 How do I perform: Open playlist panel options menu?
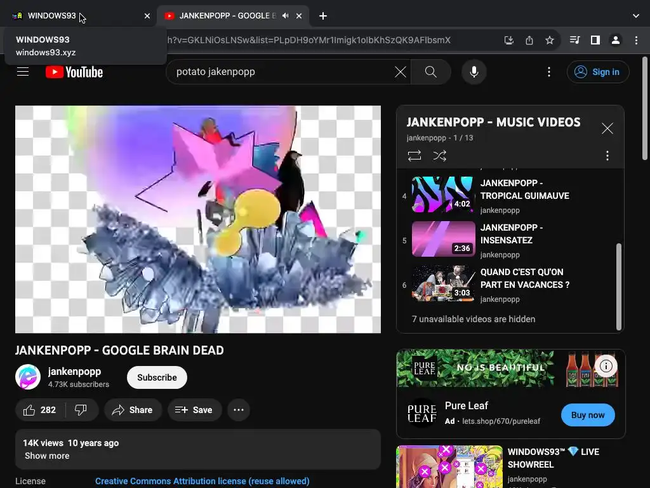point(607,156)
